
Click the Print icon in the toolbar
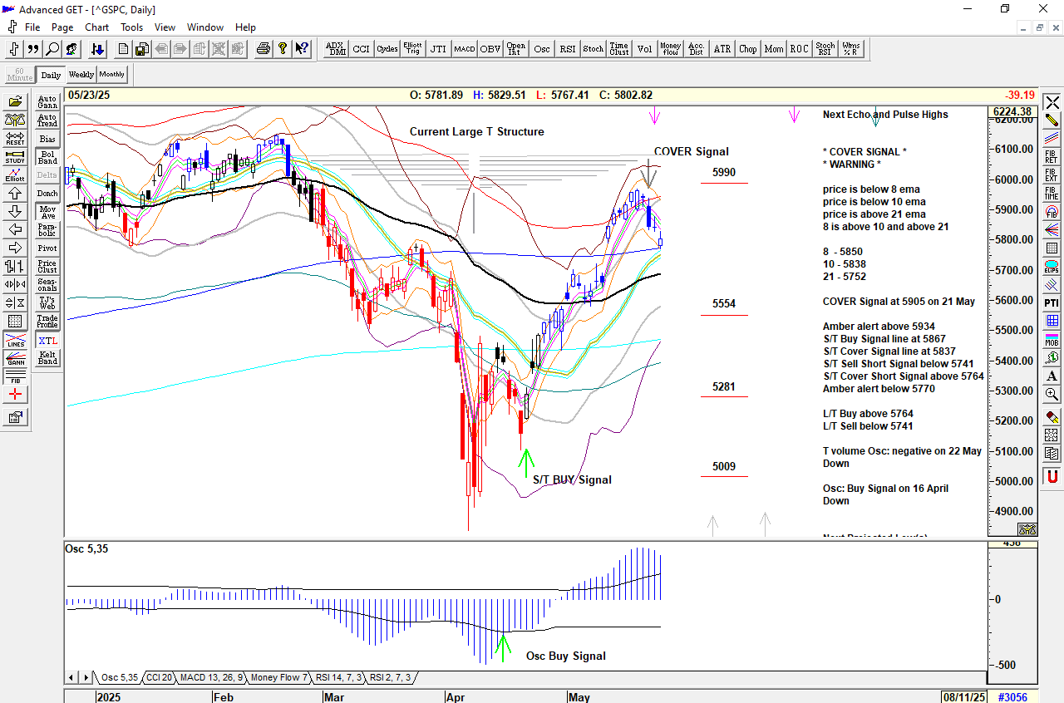click(x=264, y=49)
